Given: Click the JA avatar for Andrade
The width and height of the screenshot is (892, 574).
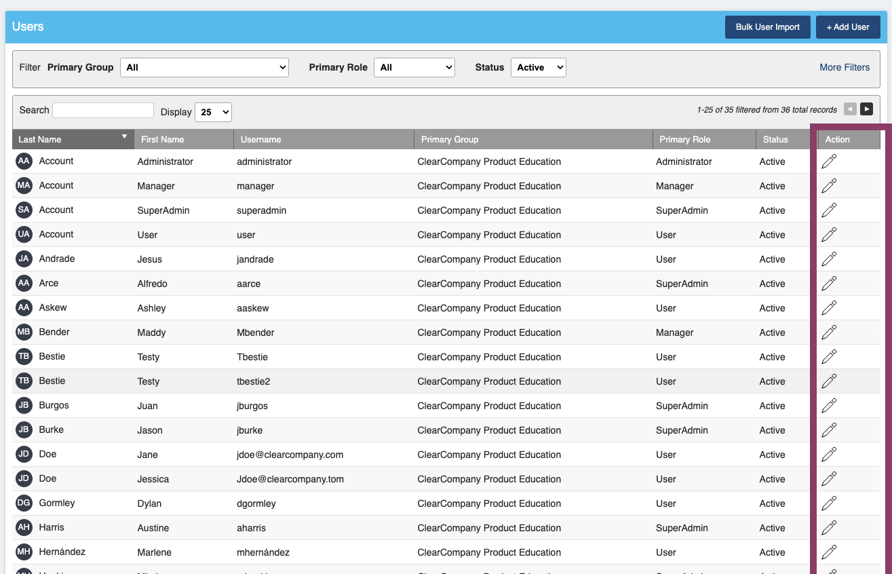Looking at the screenshot, I should pos(24,259).
